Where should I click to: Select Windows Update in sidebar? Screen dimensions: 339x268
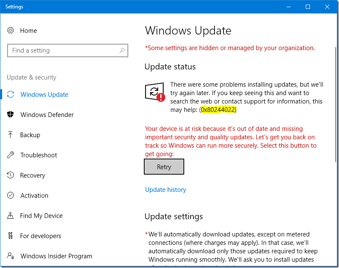coord(44,95)
